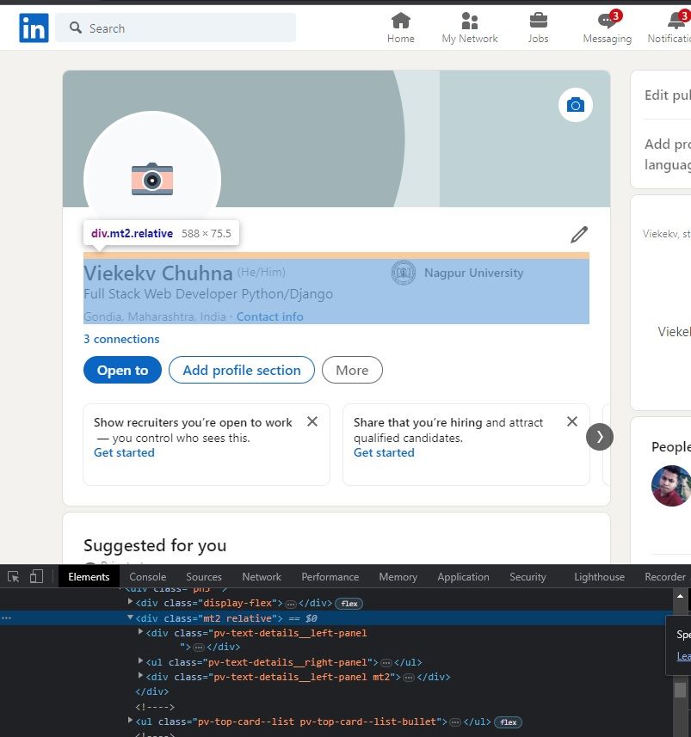Click flex badge on display-flex div
Image resolution: width=691 pixels, height=737 pixels.
pyautogui.click(x=349, y=604)
